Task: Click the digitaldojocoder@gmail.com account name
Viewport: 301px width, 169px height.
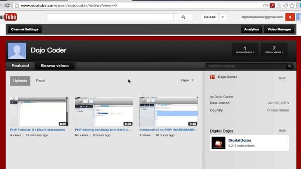Action: coord(262,17)
